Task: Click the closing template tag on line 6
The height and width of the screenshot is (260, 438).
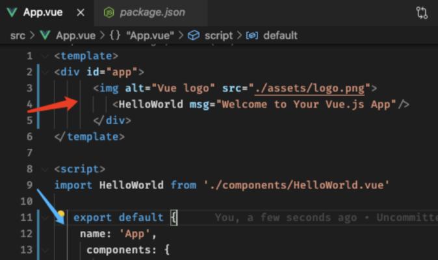Action: (x=90, y=136)
